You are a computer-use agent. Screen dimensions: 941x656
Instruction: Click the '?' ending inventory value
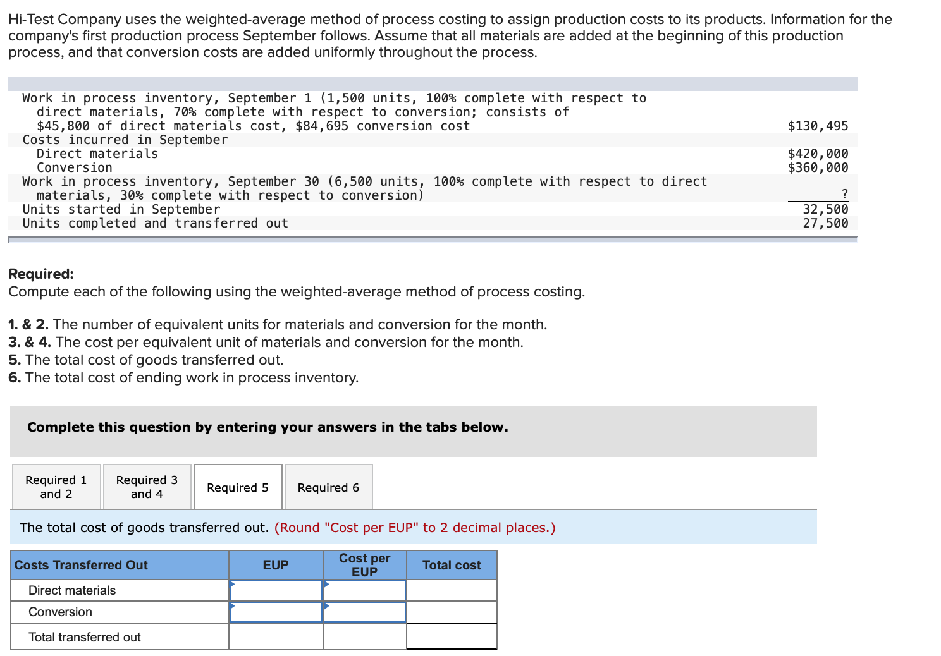coord(844,195)
